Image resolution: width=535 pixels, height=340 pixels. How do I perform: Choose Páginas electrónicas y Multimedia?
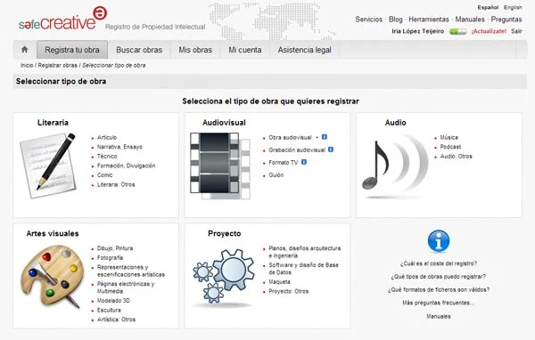click(126, 287)
